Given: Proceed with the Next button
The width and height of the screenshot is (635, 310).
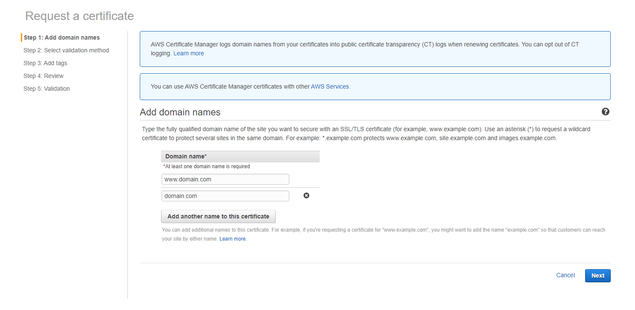Looking at the screenshot, I should click(597, 276).
